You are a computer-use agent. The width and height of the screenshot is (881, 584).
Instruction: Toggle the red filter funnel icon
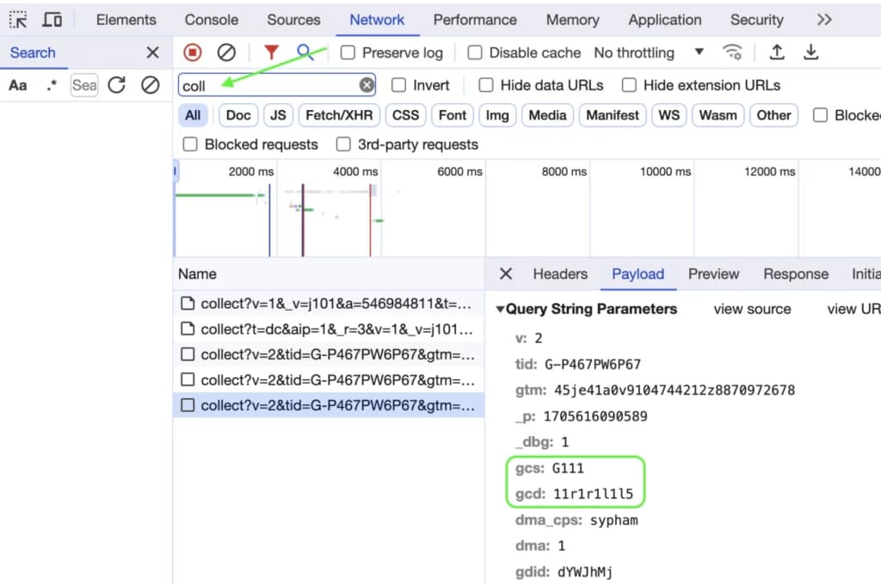[271, 52]
